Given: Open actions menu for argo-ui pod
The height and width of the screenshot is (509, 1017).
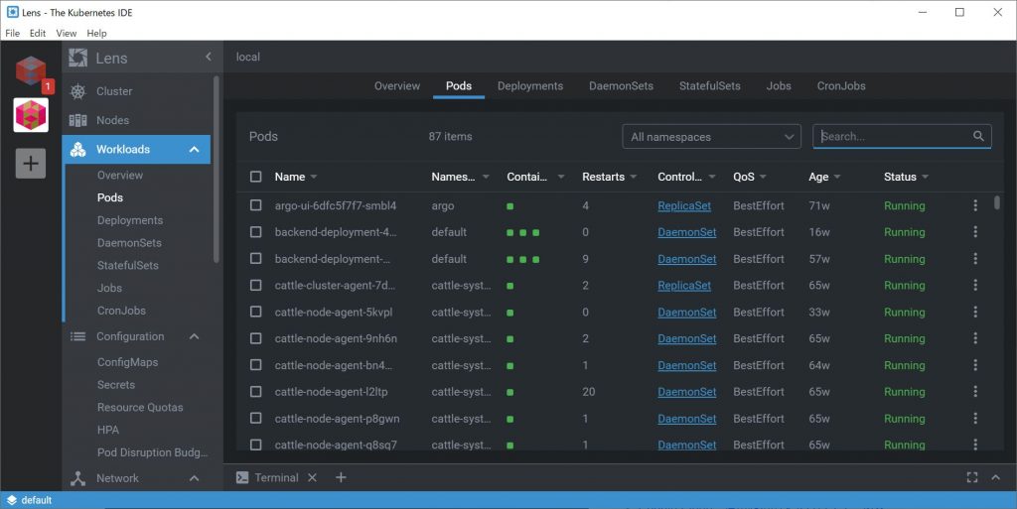Looking at the screenshot, I should coord(975,205).
